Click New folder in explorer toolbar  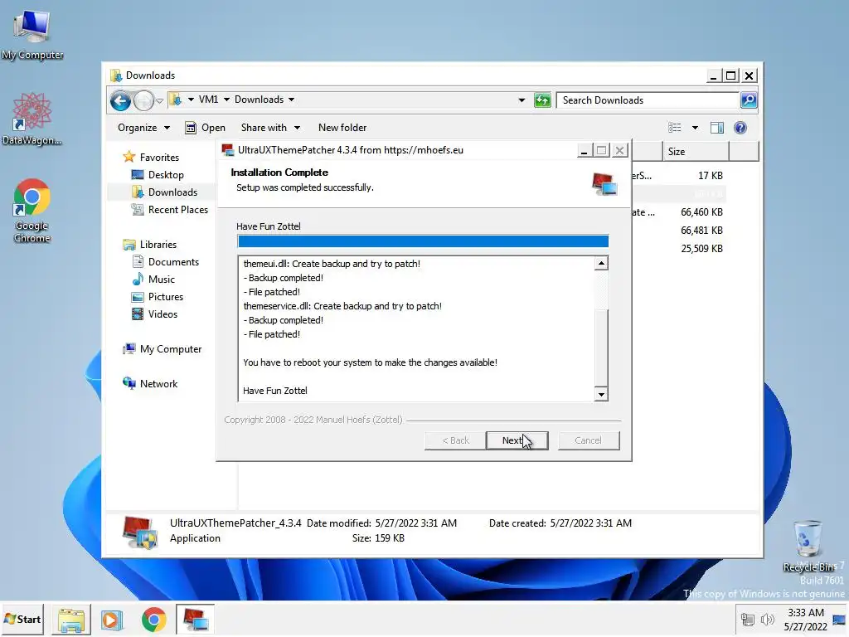(342, 128)
